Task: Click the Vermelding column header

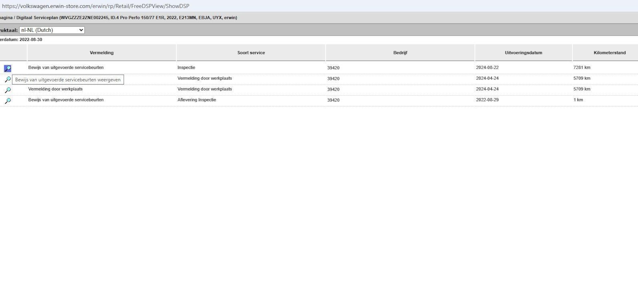Action: coord(102,53)
